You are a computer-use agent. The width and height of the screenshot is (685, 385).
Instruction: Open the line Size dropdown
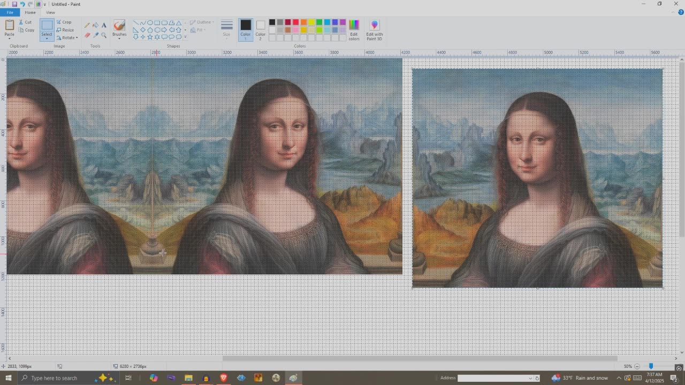[226, 30]
